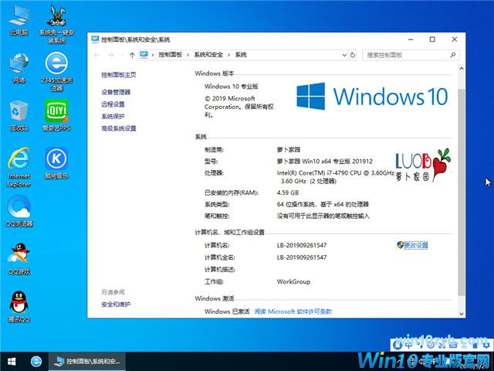Minimize the System window
The image size is (494, 371).
point(411,39)
